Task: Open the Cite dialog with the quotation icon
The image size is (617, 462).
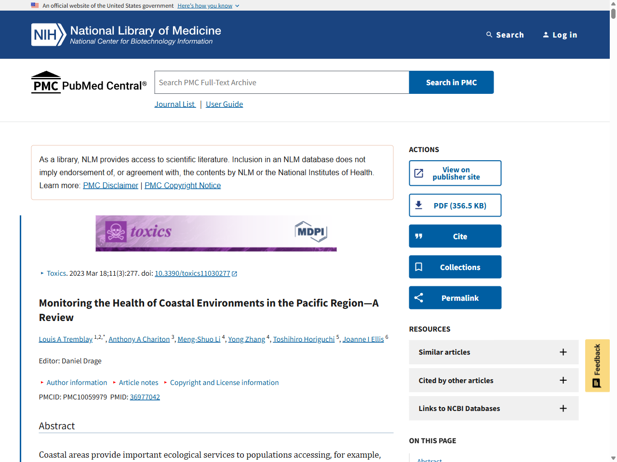Action: coord(418,236)
